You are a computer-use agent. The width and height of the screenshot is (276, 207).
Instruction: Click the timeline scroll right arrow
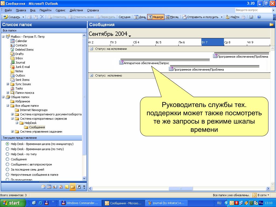point(268,188)
